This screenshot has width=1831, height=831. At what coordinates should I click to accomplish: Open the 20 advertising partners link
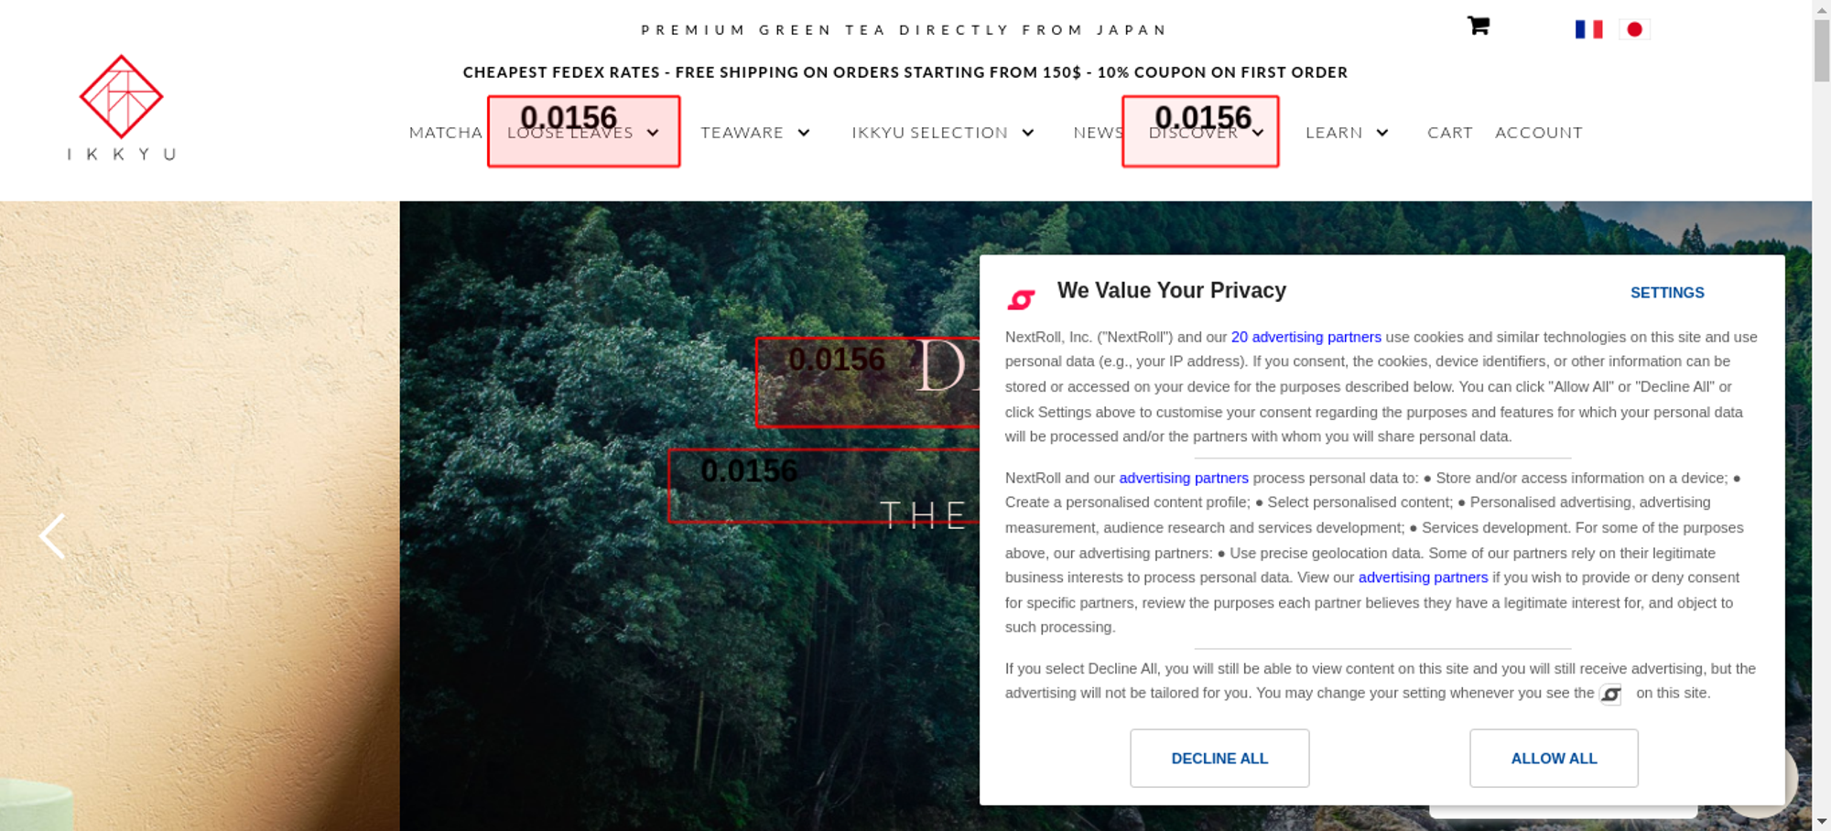1306,337
